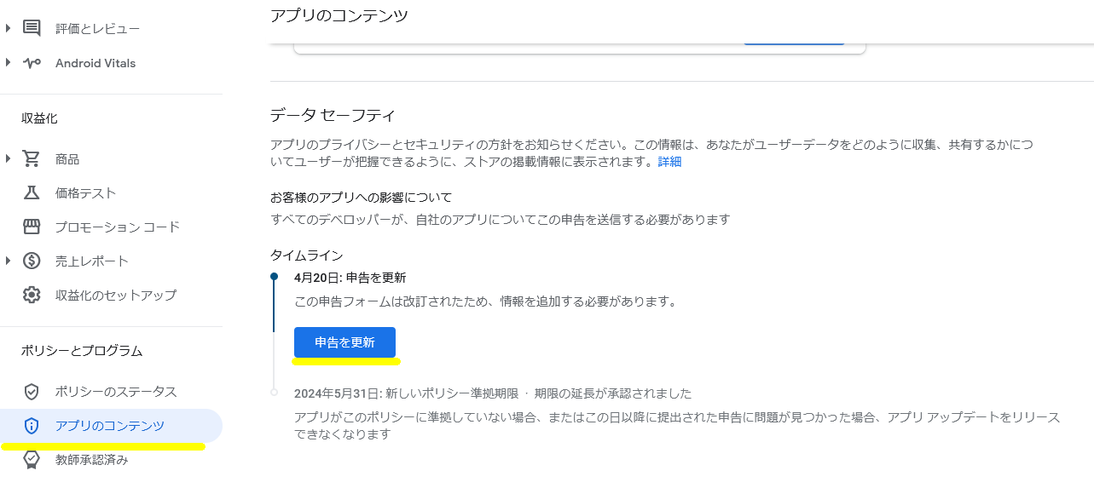Image resolution: width=1094 pixels, height=488 pixels.
Task: Click the 商品 shopping cart icon
Action: point(32,159)
